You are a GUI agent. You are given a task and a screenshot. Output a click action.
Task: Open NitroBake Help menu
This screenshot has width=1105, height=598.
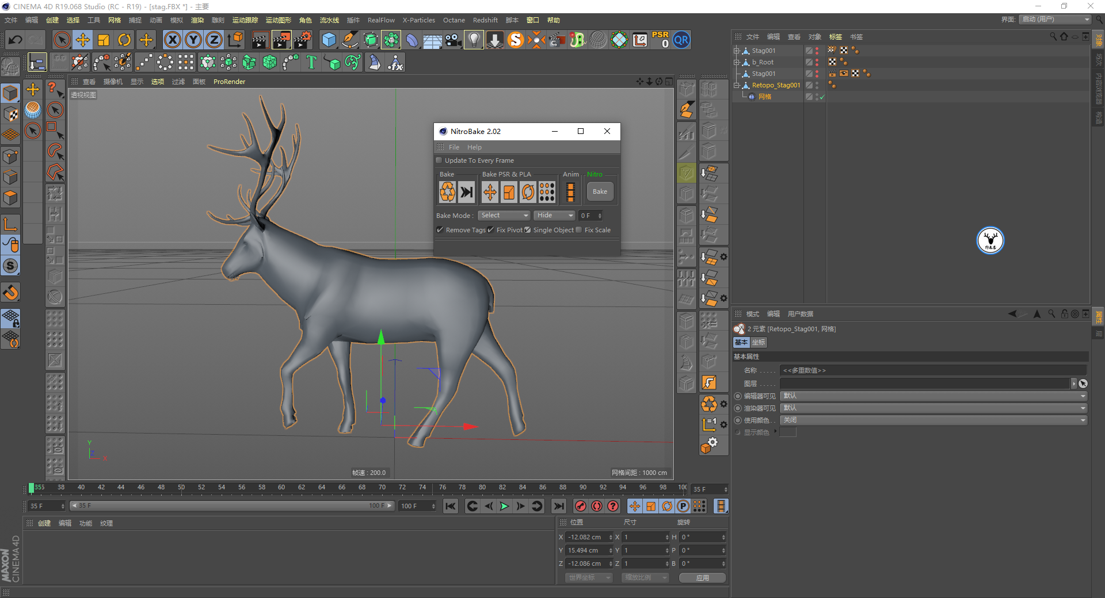click(x=474, y=147)
